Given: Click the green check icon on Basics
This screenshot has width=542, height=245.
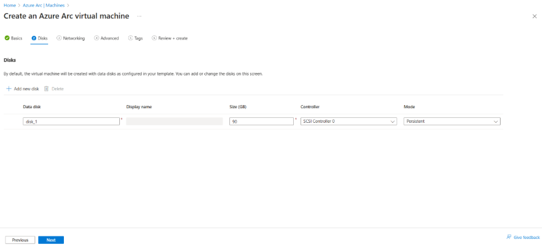Looking at the screenshot, I should (7, 38).
